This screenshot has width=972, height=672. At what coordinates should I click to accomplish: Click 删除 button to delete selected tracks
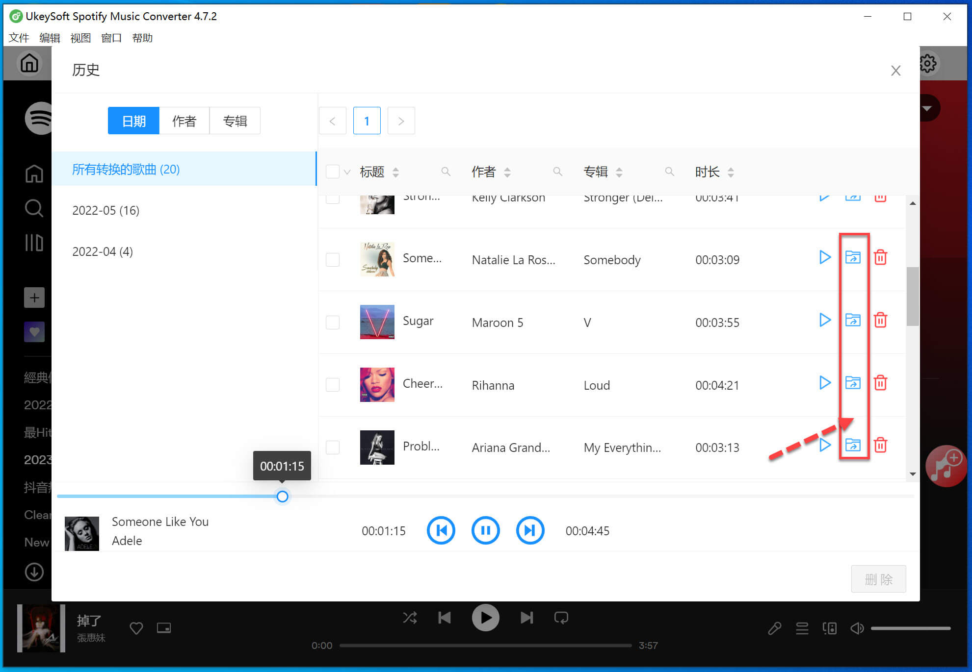877,578
